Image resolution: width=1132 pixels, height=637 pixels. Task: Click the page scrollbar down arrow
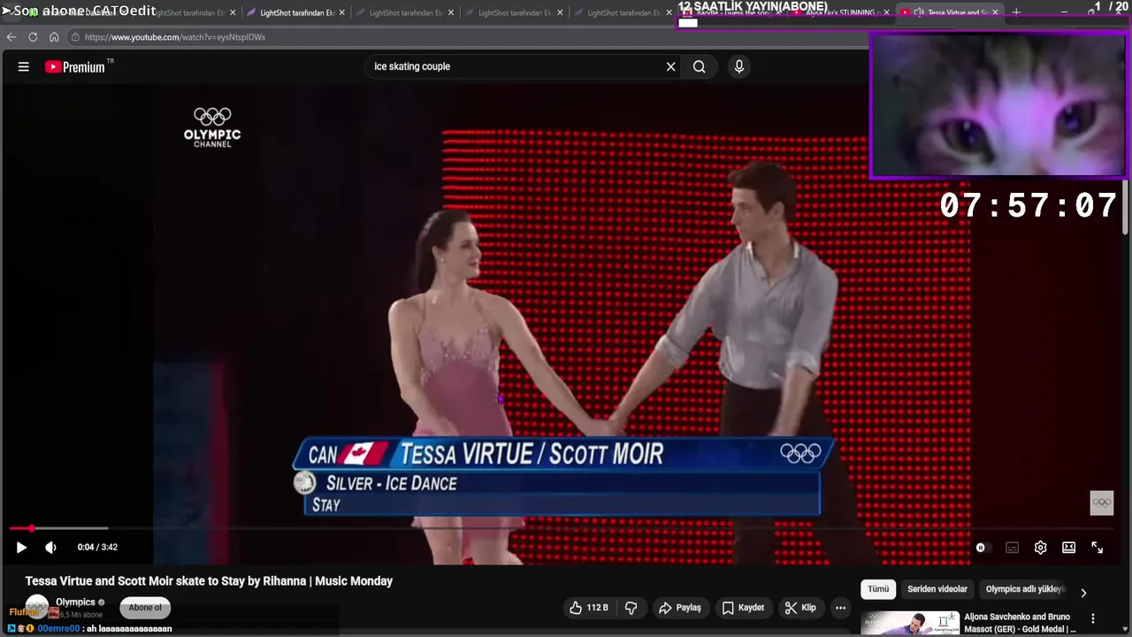click(x=1127, y=631)
